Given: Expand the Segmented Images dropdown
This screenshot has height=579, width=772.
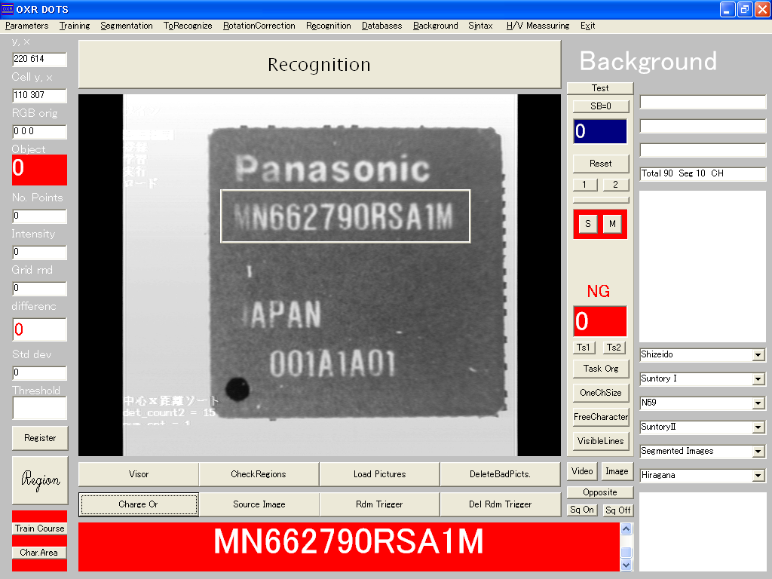Looking at the screenshot, I should [x=758, y=452].
